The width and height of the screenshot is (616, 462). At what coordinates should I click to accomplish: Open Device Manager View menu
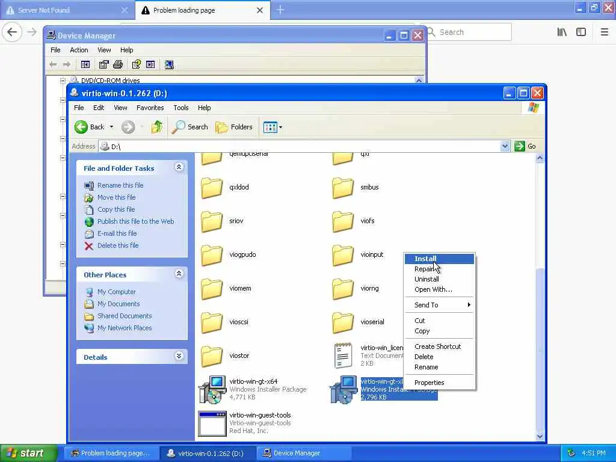click(x=104, y=50)
